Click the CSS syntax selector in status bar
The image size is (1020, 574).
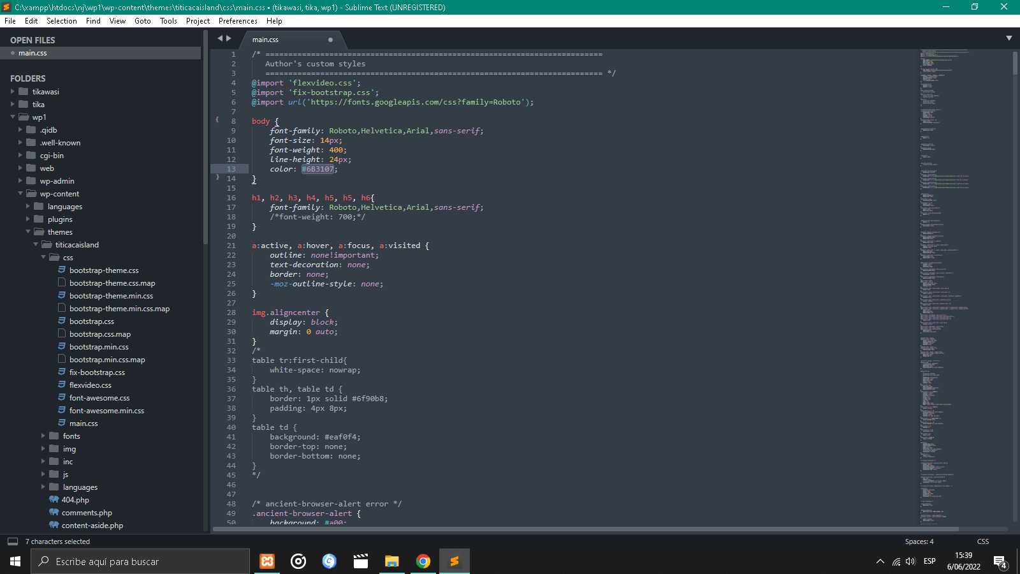tap(983, 541)
